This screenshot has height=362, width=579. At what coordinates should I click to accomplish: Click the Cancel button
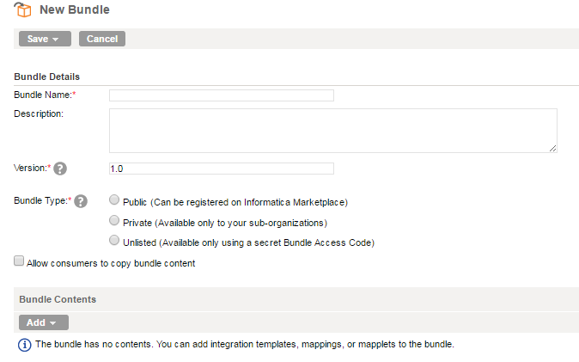pyautogui.click(x=102, y=39)
